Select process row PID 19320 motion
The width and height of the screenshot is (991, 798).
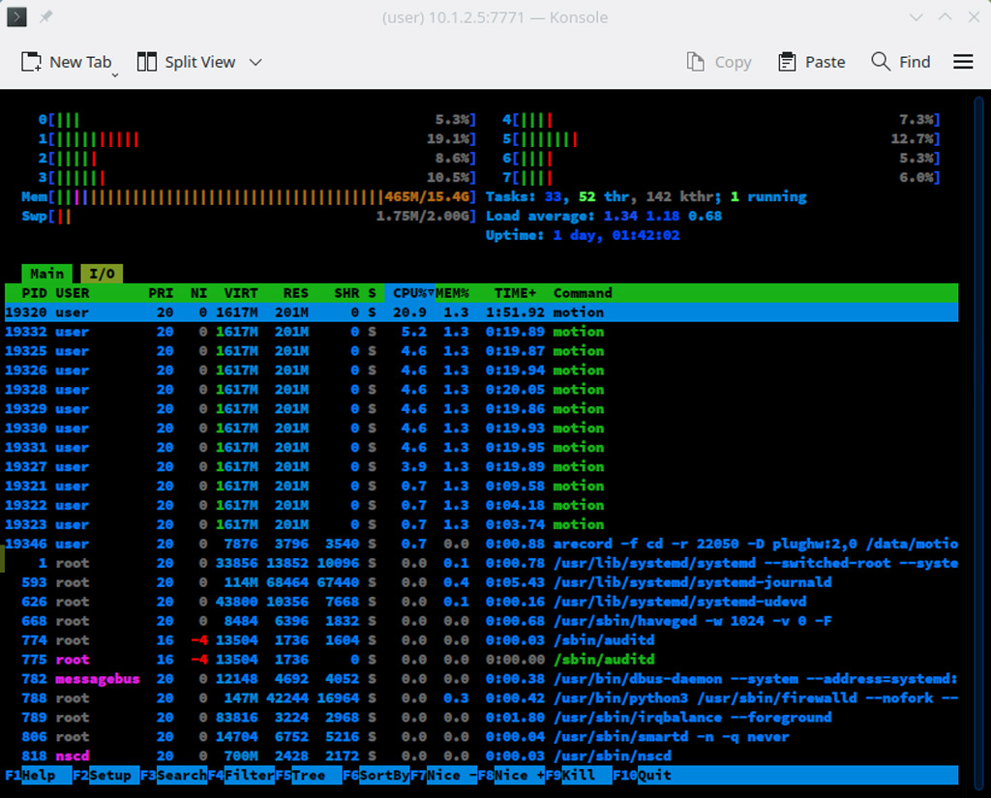pos(482,312)
